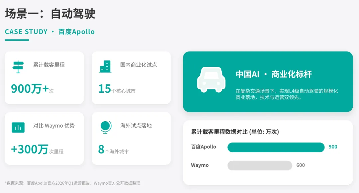This screenshot has height=193, width=359.
Task: Select the Waymo gray progress bar
Action: 260,165
